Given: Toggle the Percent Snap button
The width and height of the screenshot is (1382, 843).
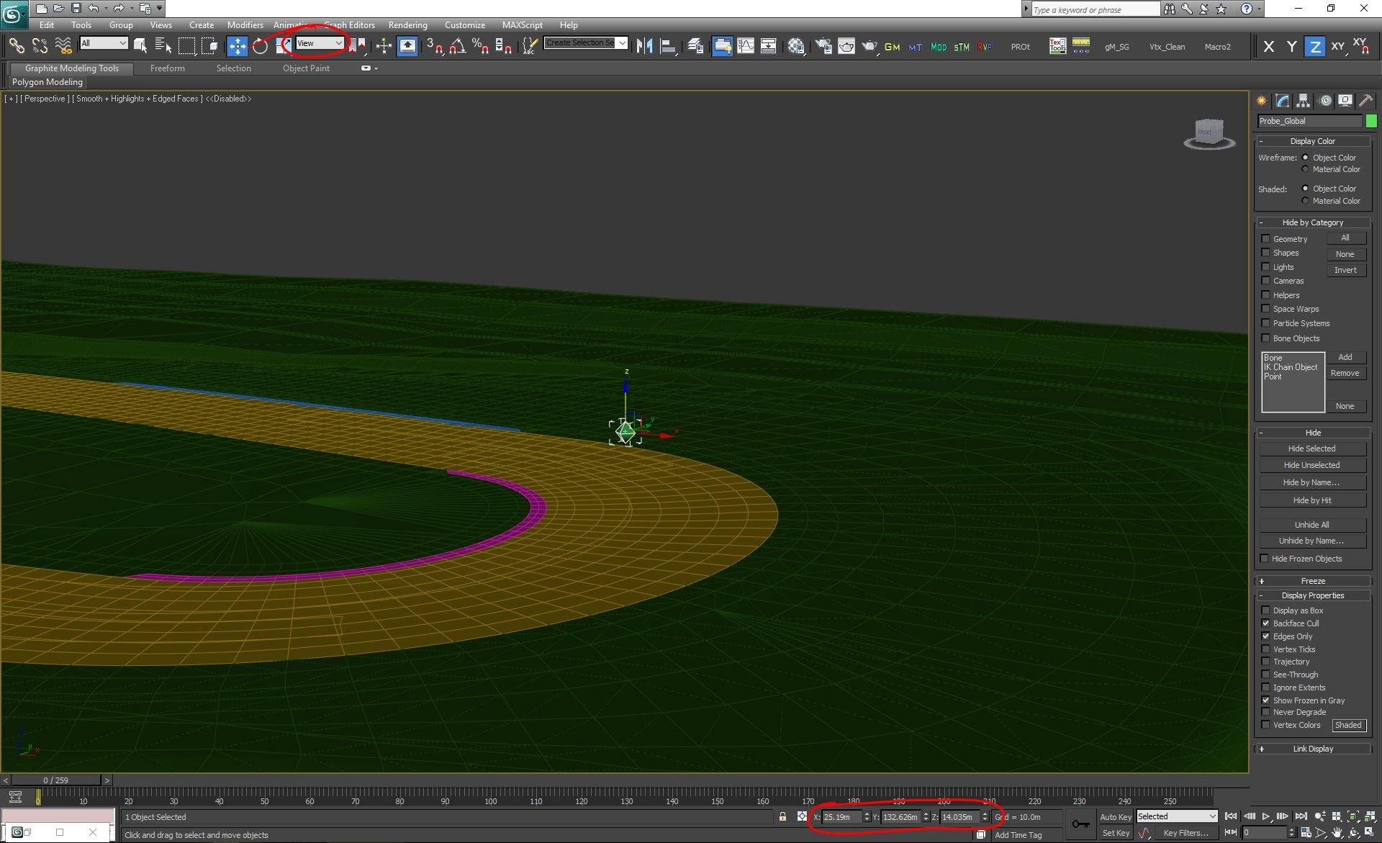Looking at the screenshot, I should point(480,46).
